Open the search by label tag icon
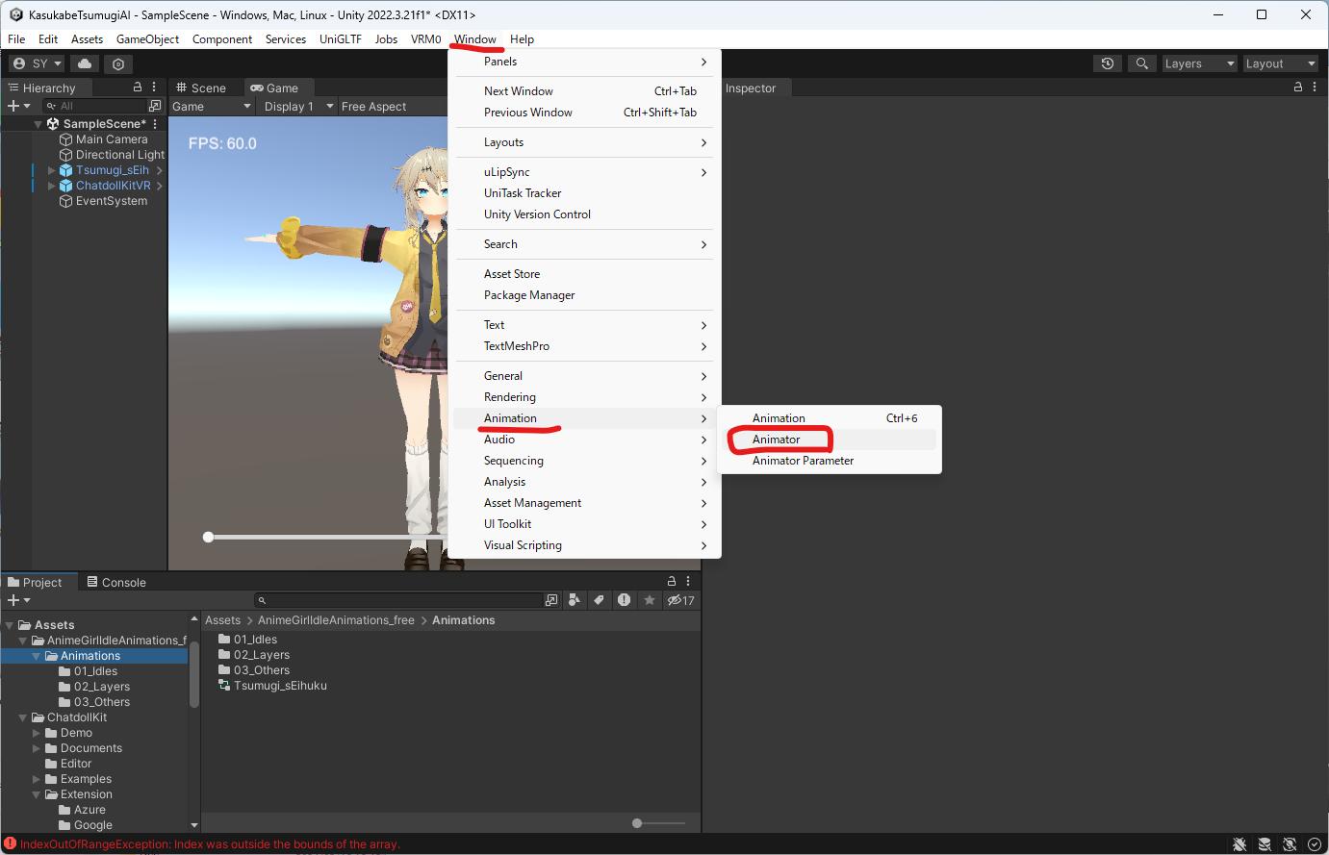This screenshot has width=1329, height=855. tap(599, 600)
